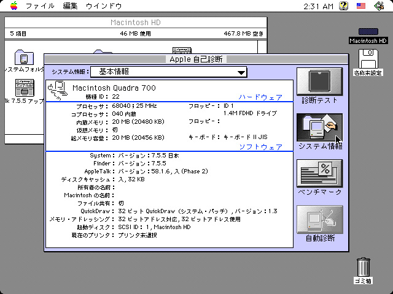Open the ファイル menu

(x=40, y=6)
